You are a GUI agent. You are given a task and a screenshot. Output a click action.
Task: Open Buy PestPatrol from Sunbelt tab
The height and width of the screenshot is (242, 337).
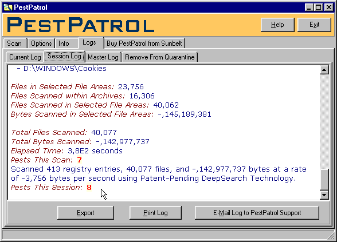pyautogui.click(x=144, y=43)
